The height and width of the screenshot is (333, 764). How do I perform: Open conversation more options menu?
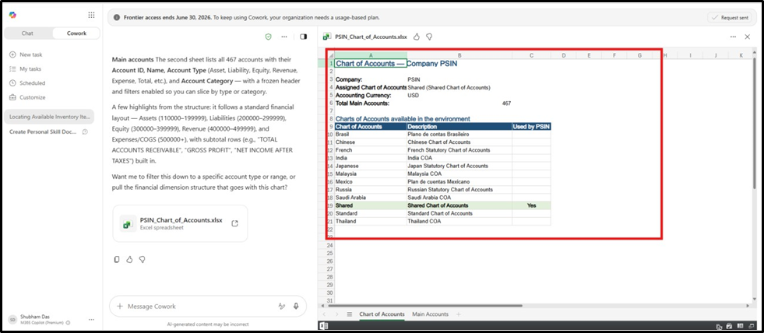point(284,37)
